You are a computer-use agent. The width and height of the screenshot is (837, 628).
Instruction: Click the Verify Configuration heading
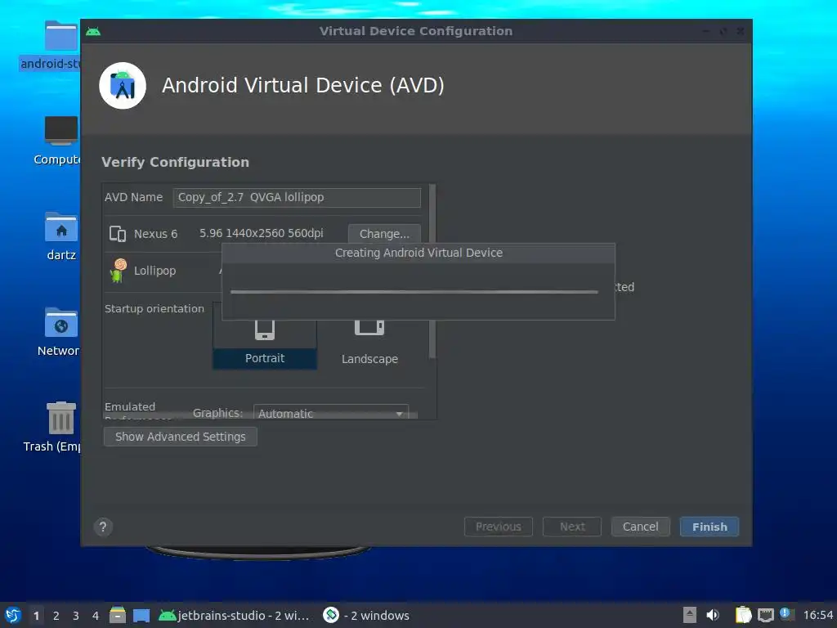coord(175,163)
